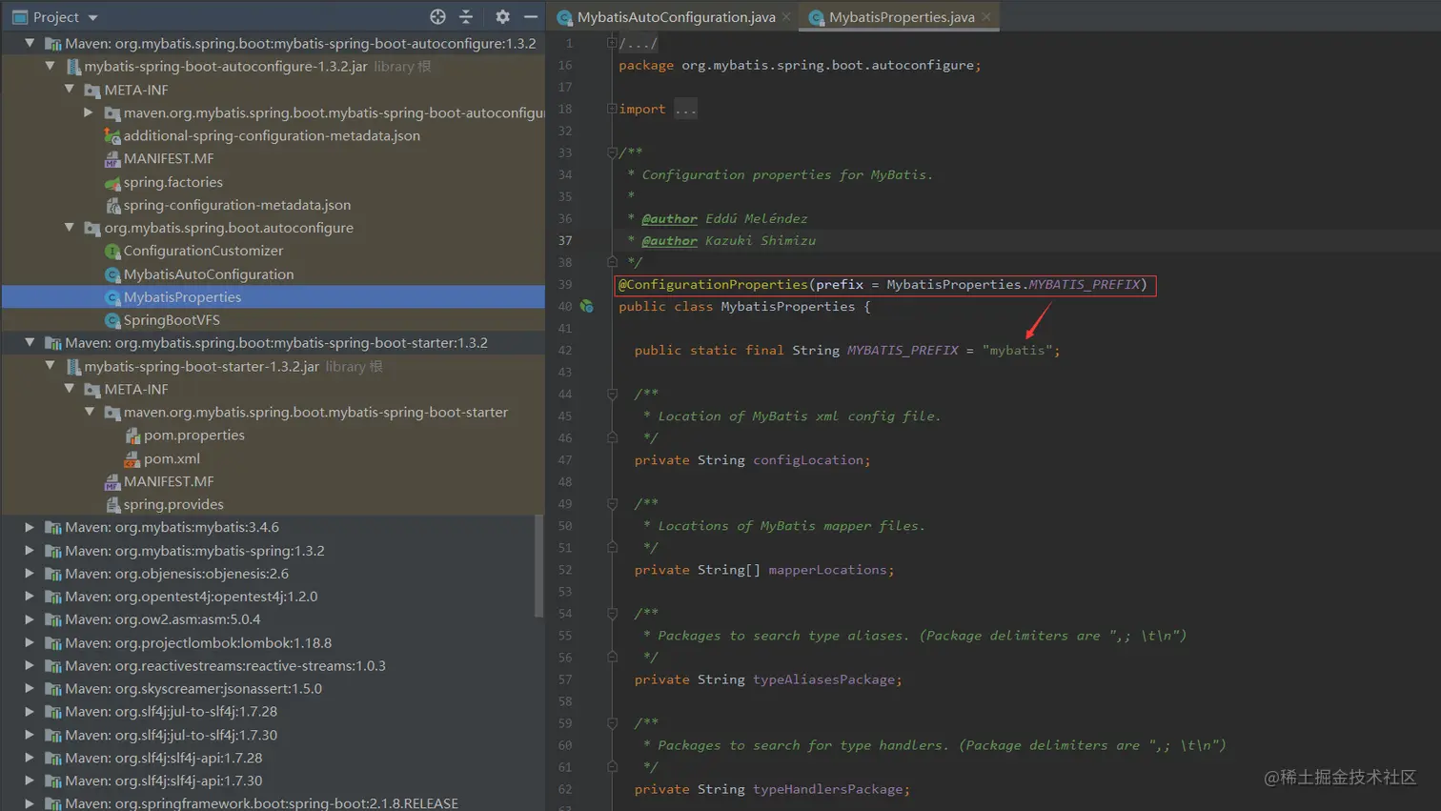Click the @author tag for Kazuki Shimizu
Viewport: 1441px width, 811px height.
pos(669,240)
